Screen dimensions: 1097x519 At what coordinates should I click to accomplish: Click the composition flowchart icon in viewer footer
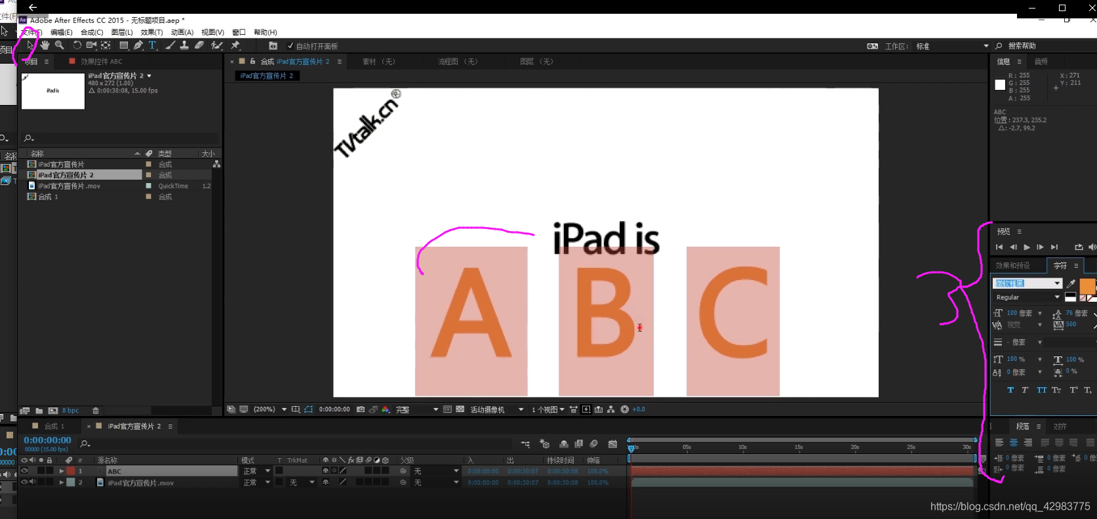pos(610,409)
